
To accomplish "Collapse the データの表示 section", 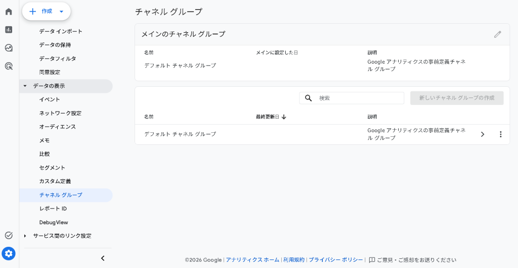I will pos(25,86).
